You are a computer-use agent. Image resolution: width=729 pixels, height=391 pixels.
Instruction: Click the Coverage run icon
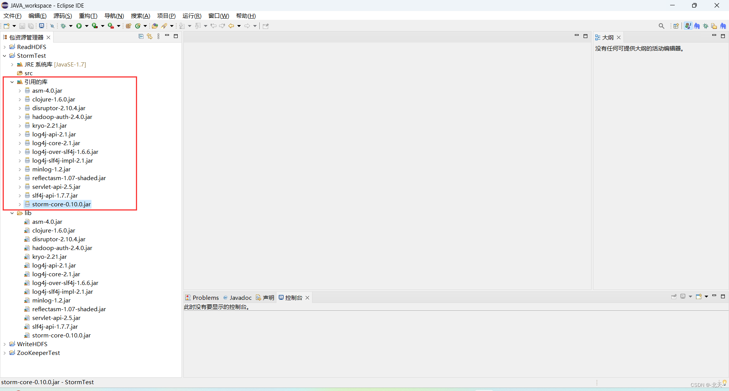pos(95,26)
